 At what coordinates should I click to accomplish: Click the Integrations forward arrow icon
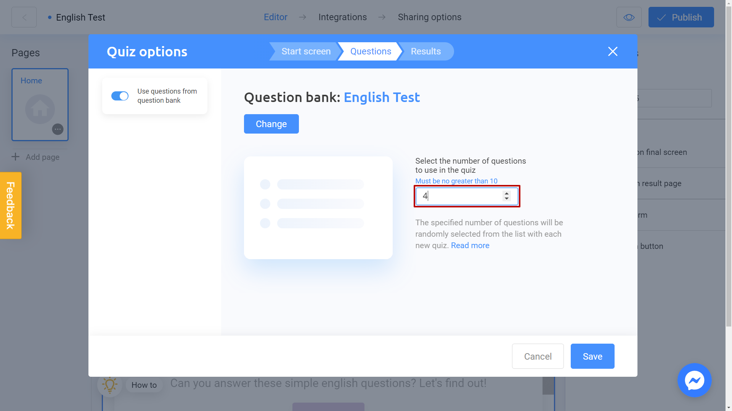[x=382, y=17]
